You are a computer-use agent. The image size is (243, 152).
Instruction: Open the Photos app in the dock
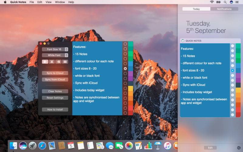(x=129, y=146)
